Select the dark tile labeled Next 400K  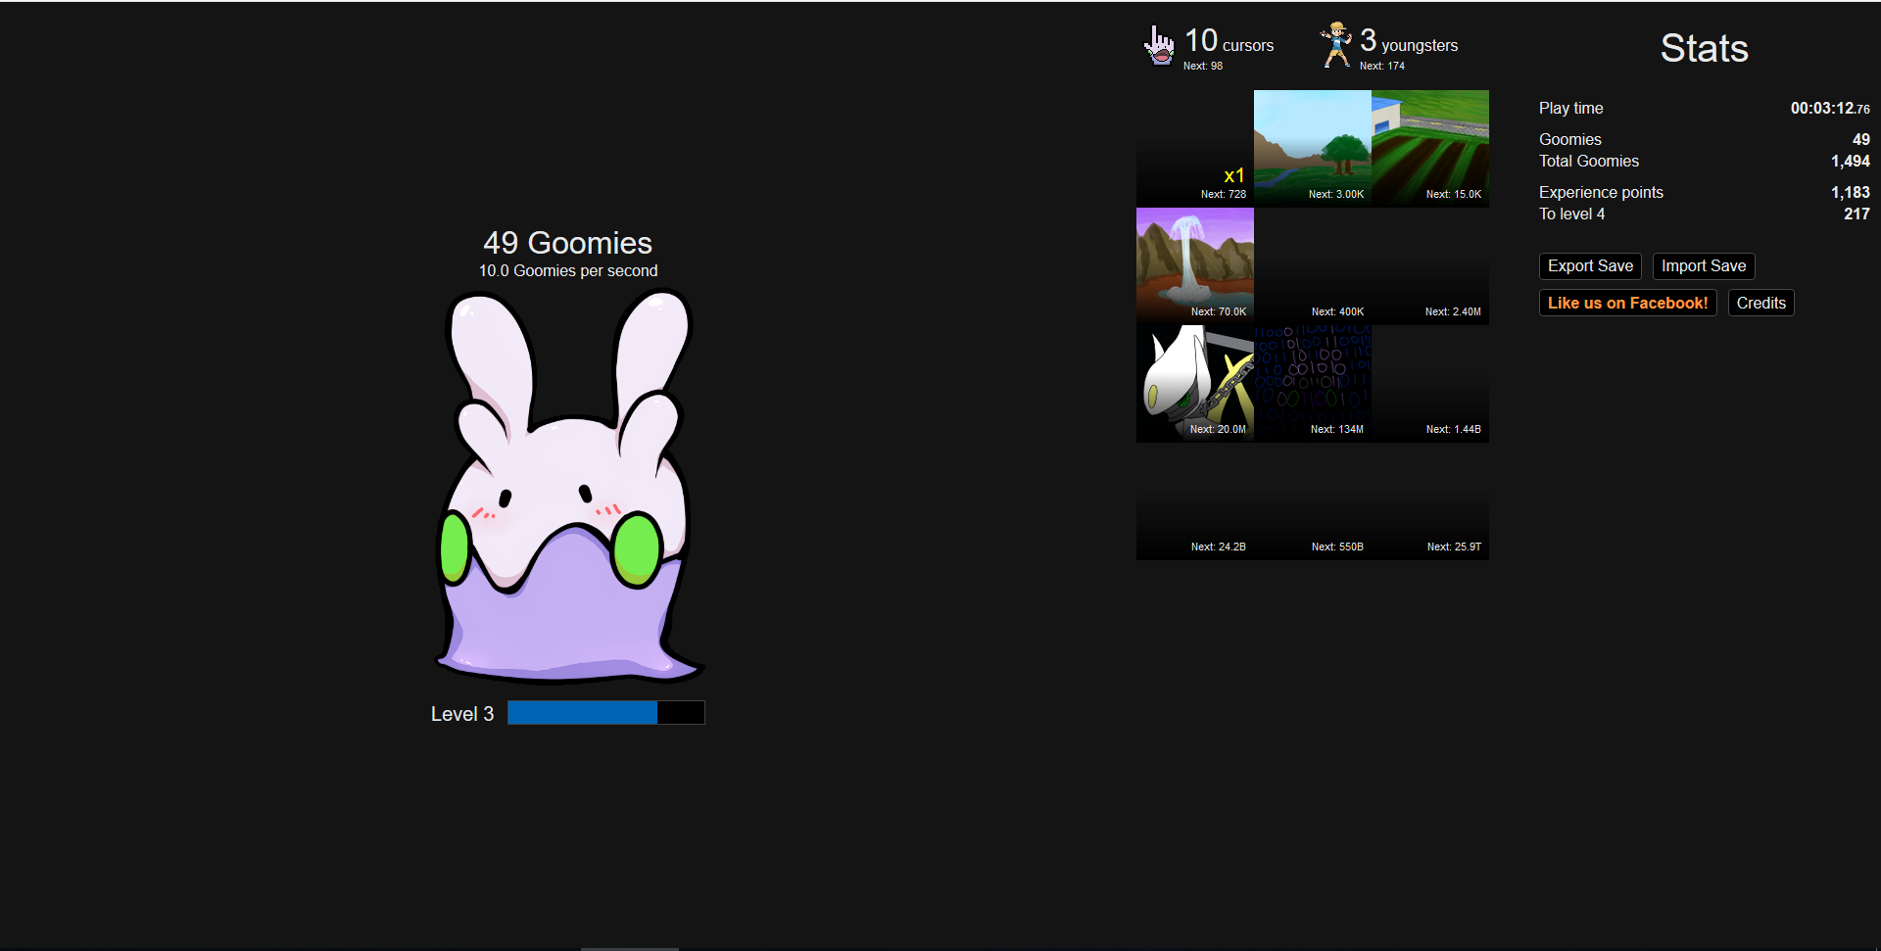pyautogui.click(x=1313, y=266)
